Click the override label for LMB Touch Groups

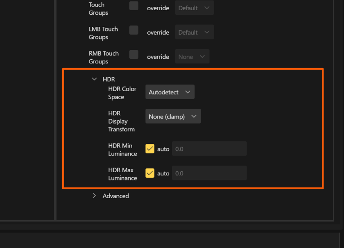pos(158,32)
